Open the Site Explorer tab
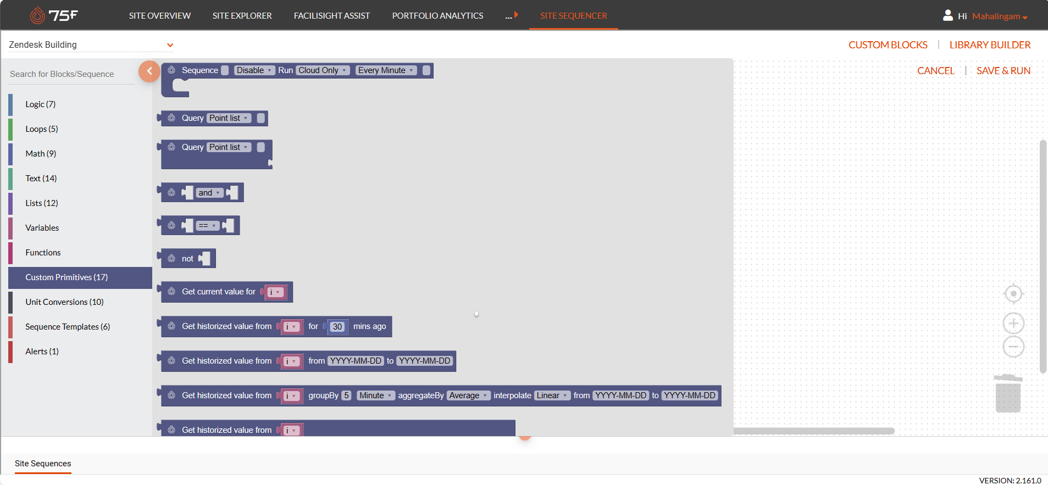1048x485 pixels. pyautogui.click(x=242, y=15)
